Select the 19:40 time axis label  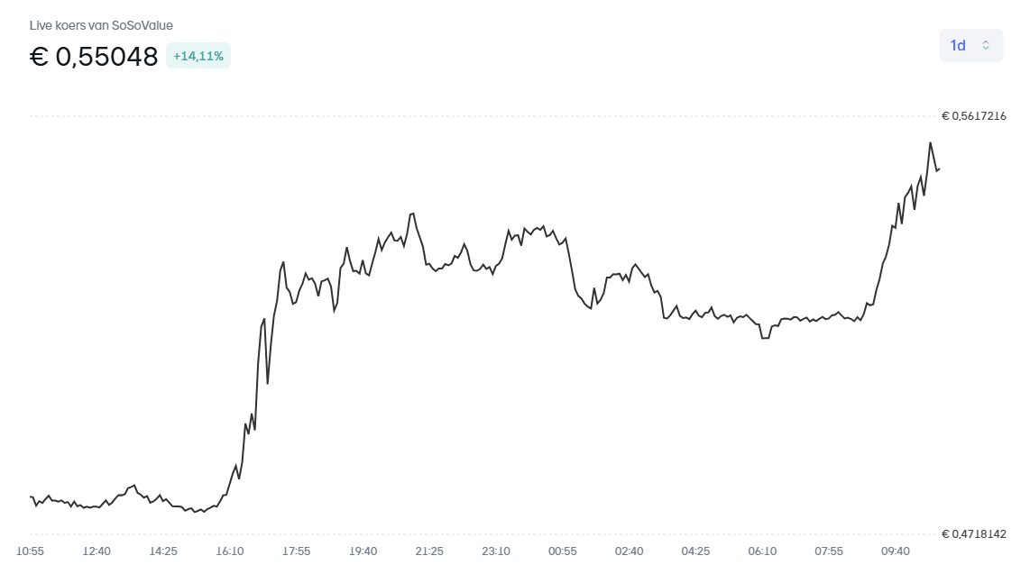[363, 551]
